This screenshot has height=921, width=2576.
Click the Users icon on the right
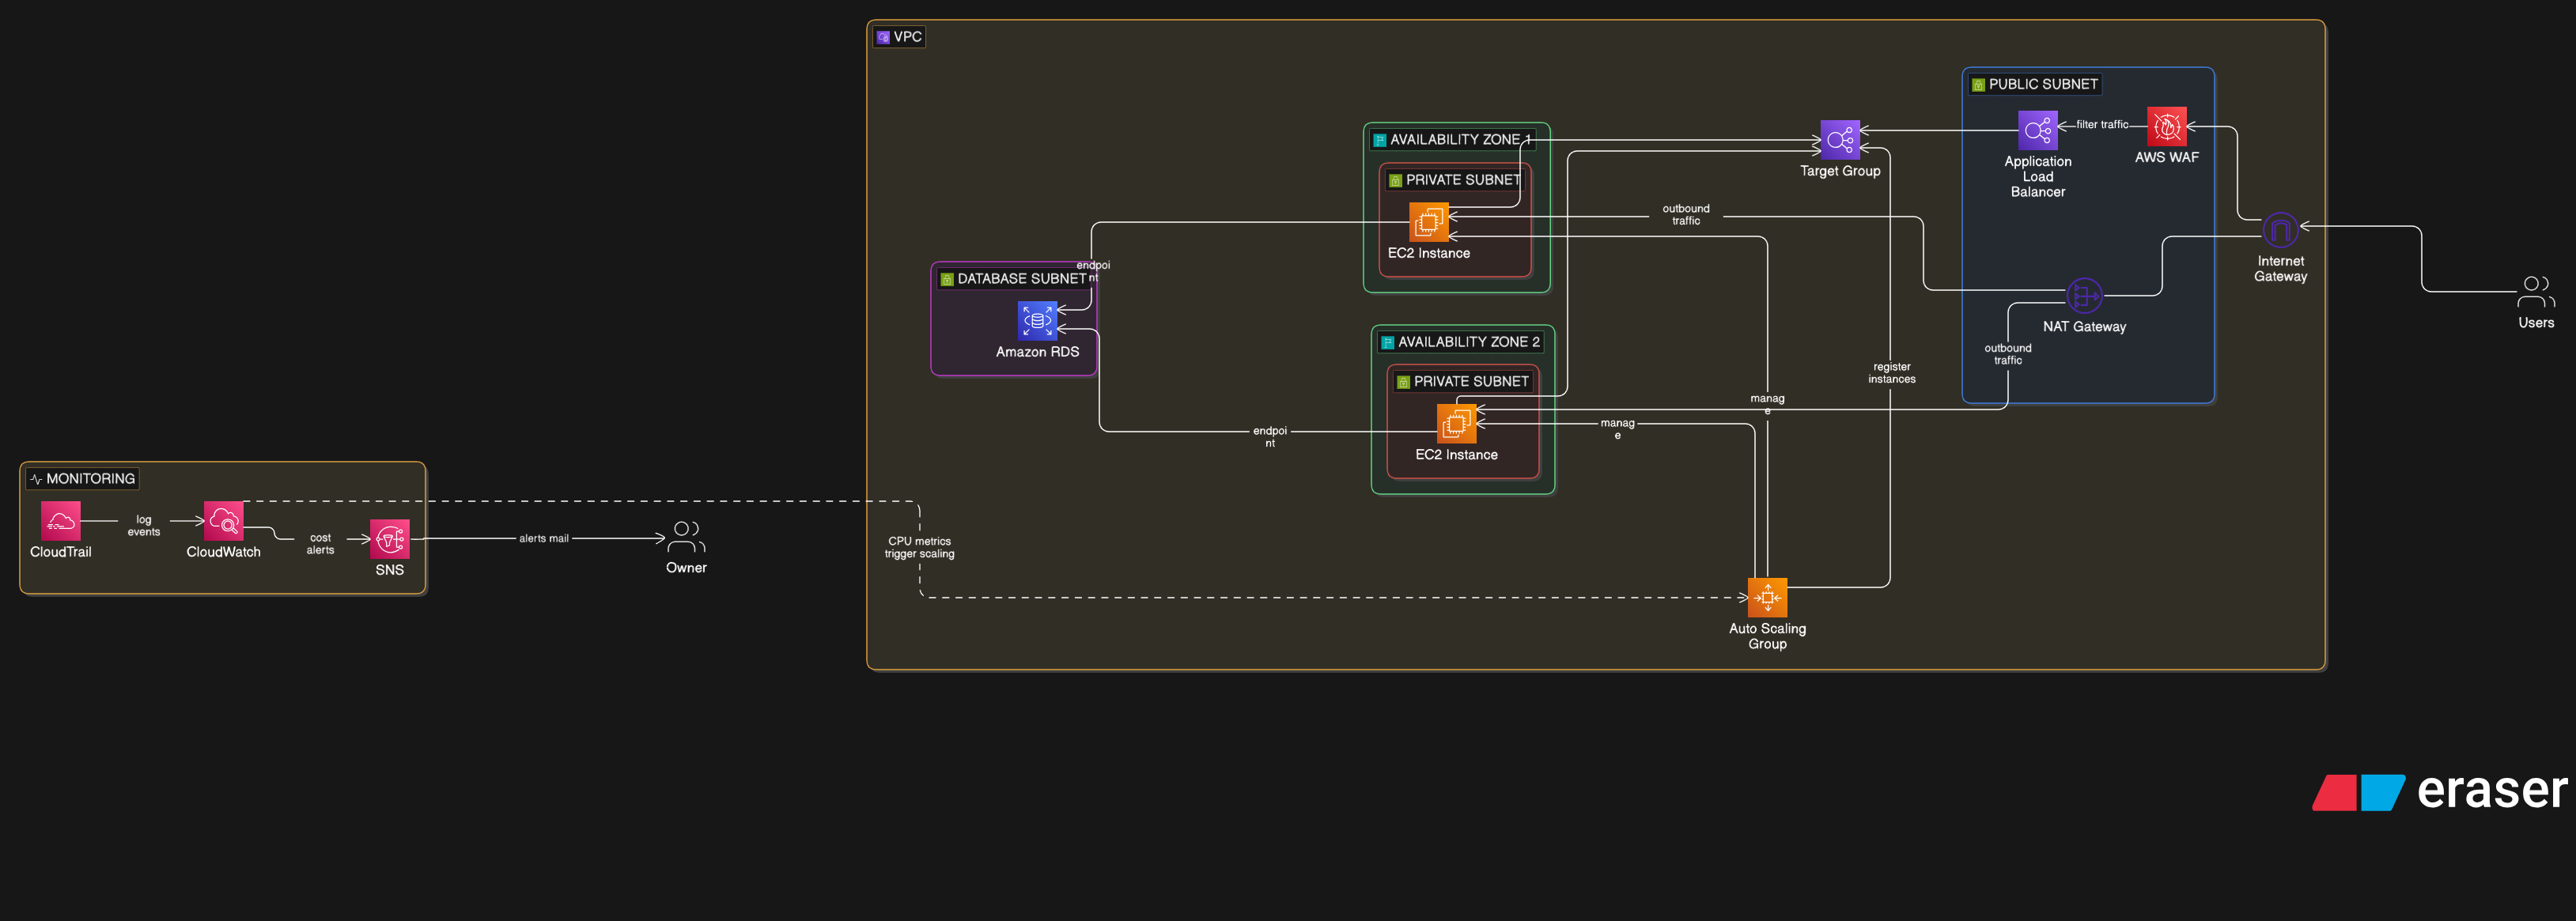tap(2536, 290)
